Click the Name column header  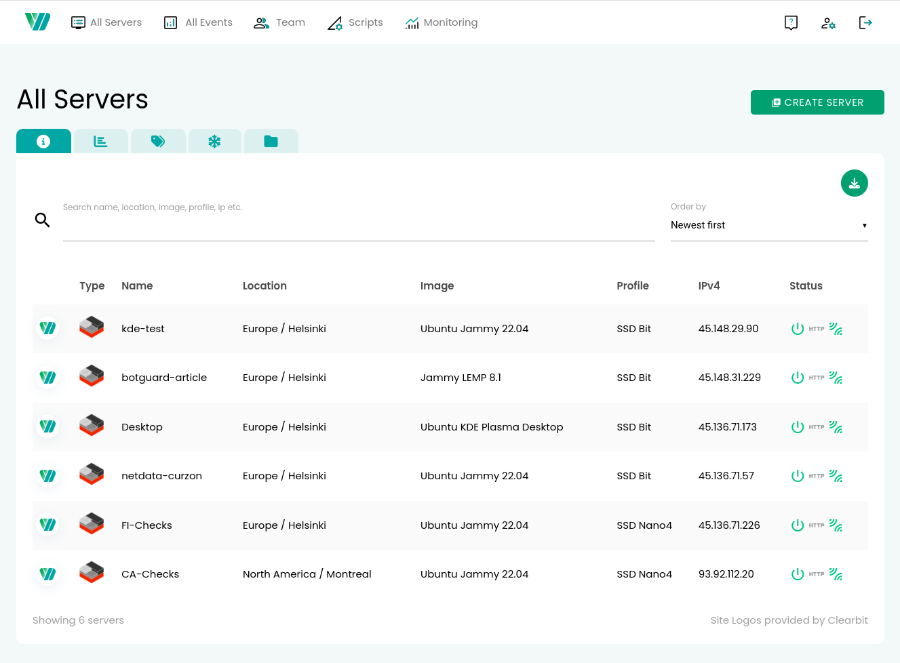coord(137,286)
